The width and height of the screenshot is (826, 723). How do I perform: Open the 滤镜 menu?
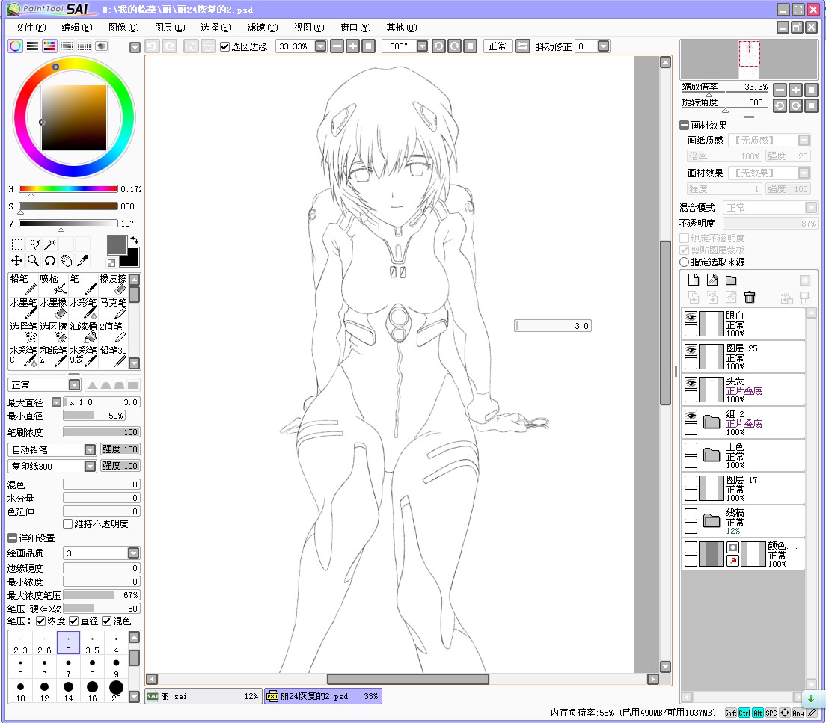coord(263,28)
